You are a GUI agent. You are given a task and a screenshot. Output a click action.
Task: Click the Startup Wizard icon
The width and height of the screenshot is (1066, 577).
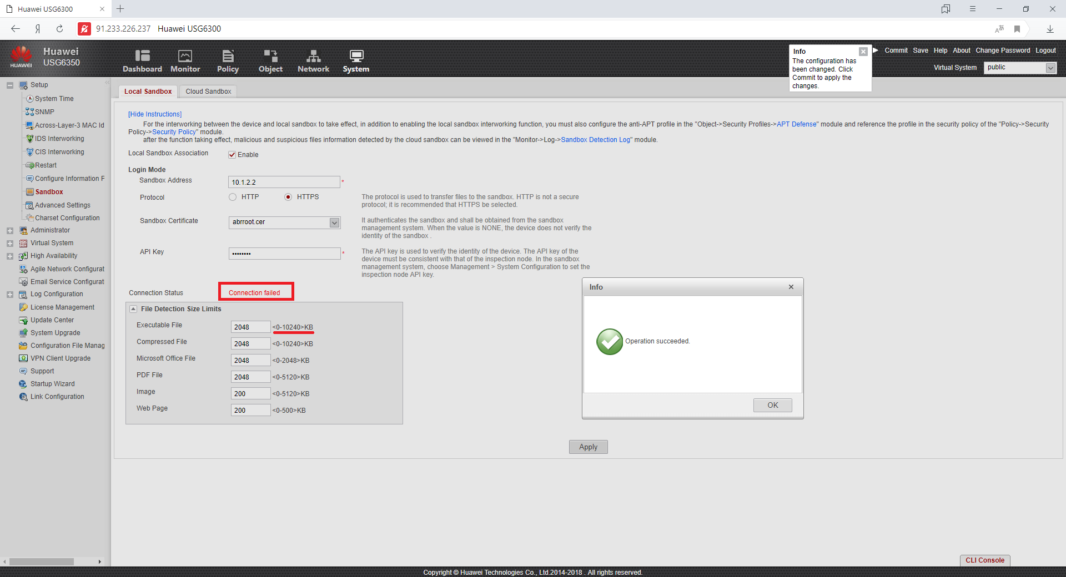pos(23,384)
